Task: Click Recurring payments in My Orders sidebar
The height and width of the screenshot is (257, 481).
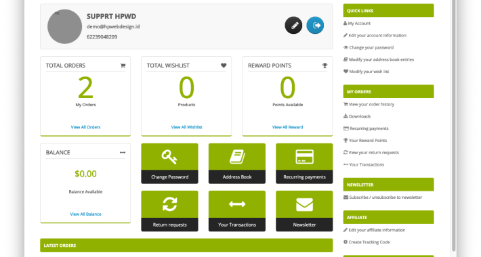Action: click(369, 128)
